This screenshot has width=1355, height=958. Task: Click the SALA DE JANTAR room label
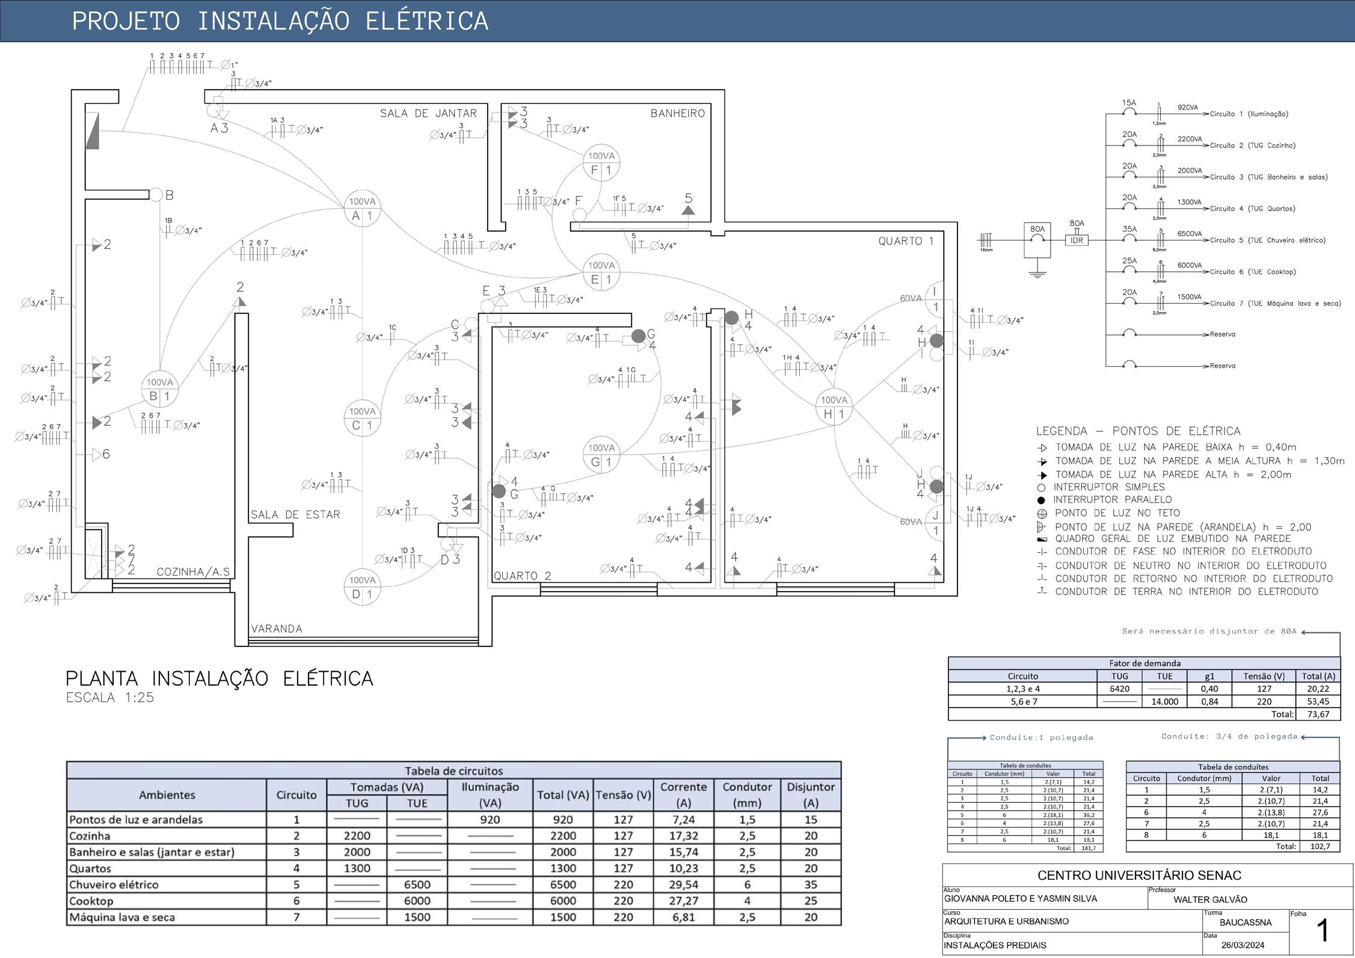tap(428, 113)
